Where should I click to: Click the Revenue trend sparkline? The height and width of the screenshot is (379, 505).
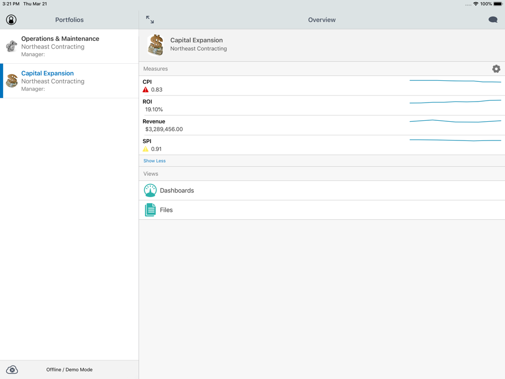455,121
